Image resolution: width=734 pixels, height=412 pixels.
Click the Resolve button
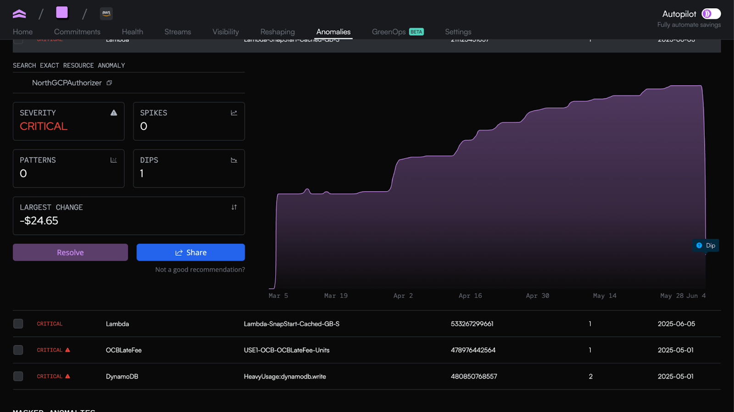[x=70, y=253]
